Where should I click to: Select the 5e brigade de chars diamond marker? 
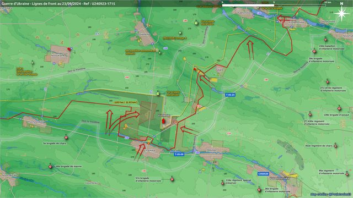pos(66,137)
